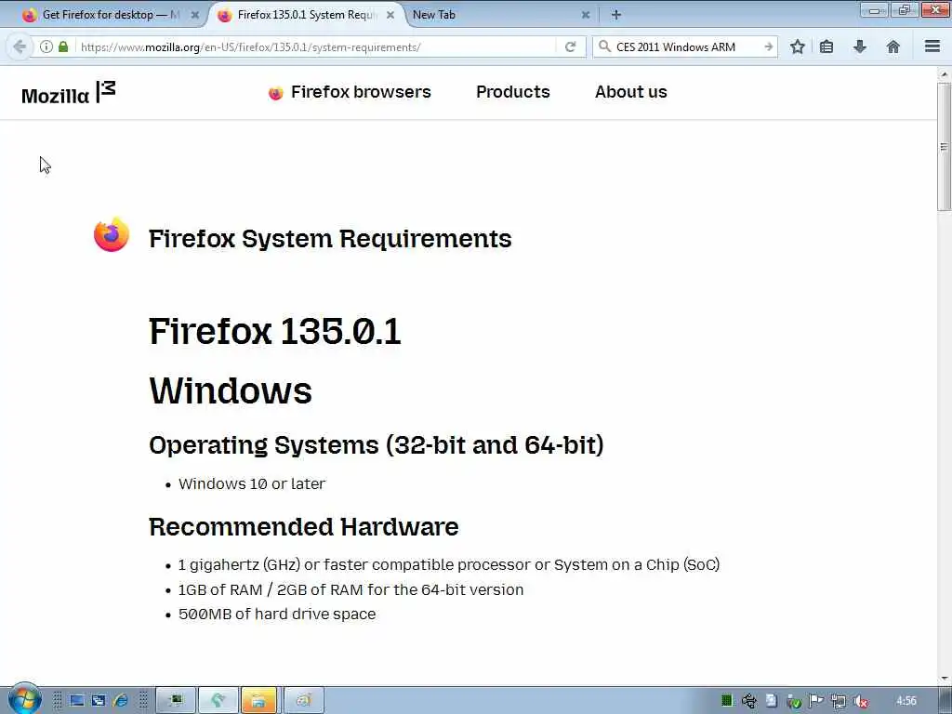Click the taskbar clock showing 4:56
The width and height of the screenshot is (952, 714).
pyautogui.click(x=906, y=701)
